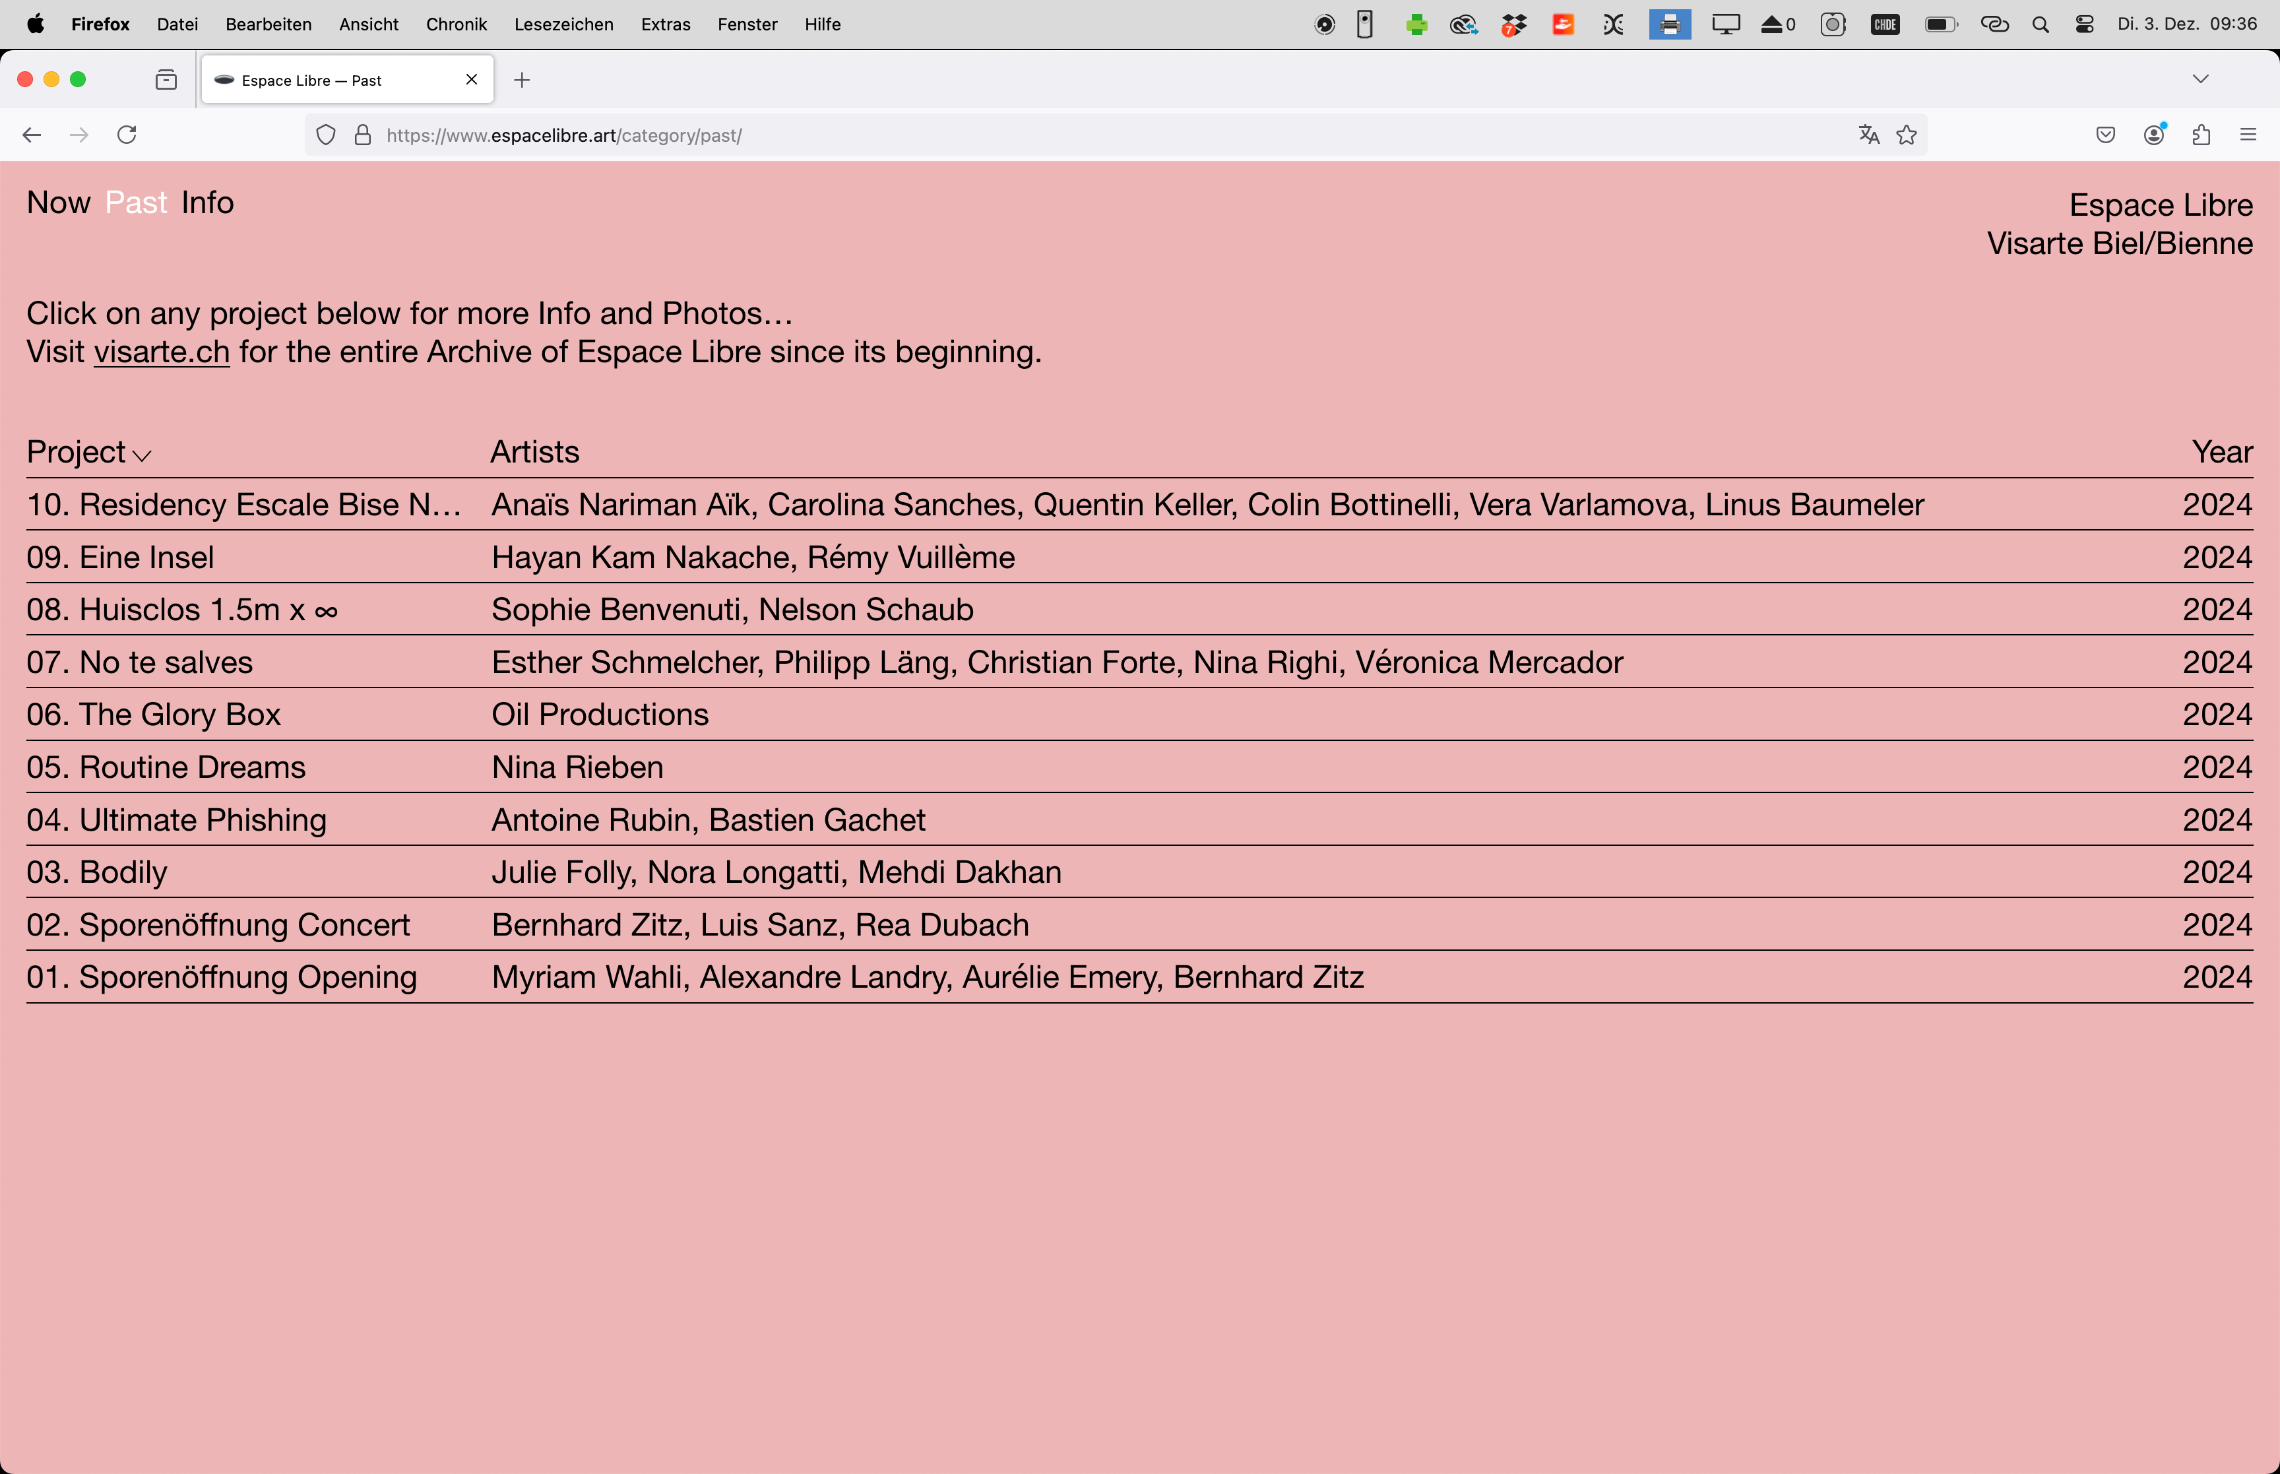
Task: Click the lock site info icon
Action: pos(363,135)
